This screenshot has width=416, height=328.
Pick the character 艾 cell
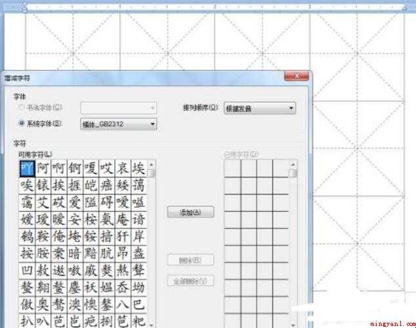pos(43,202)
